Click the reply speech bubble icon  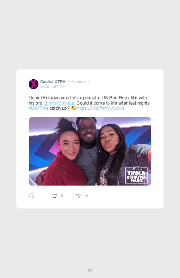coord(31,196)
